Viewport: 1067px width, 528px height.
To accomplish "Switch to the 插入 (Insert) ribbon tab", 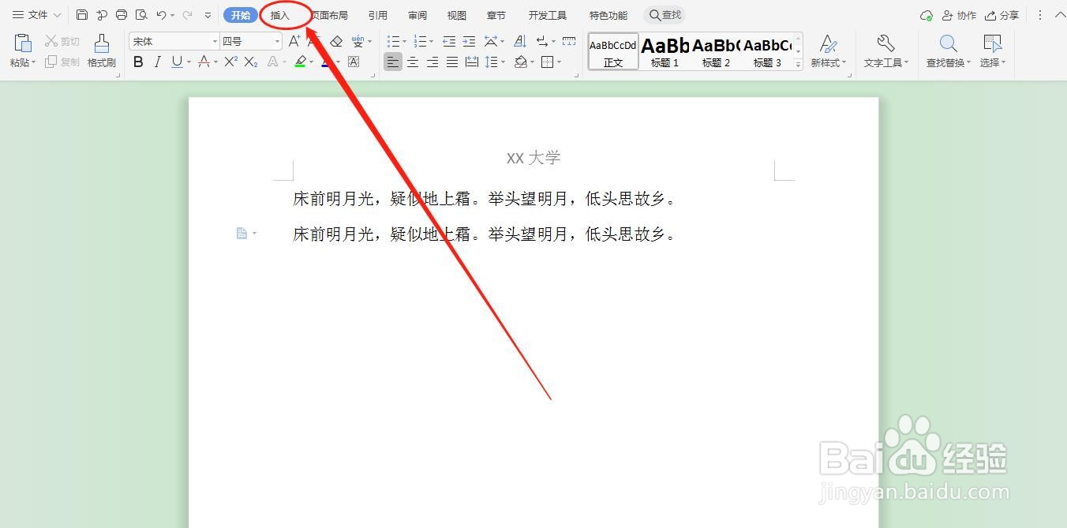I will pos(282,14).
